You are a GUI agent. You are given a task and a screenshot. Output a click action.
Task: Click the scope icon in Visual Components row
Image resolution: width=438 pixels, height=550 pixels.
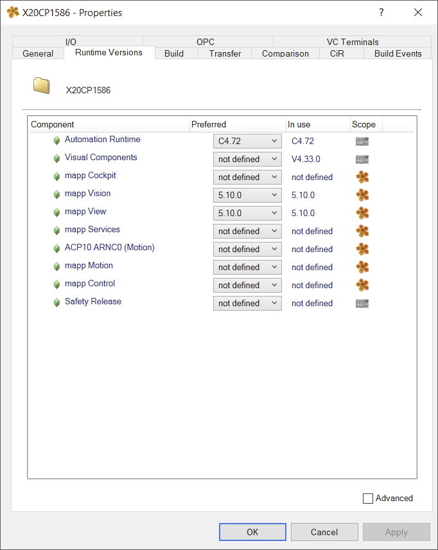[x=362, y=160]
